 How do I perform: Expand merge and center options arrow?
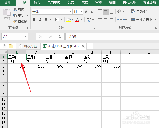[x=155, y=20]
